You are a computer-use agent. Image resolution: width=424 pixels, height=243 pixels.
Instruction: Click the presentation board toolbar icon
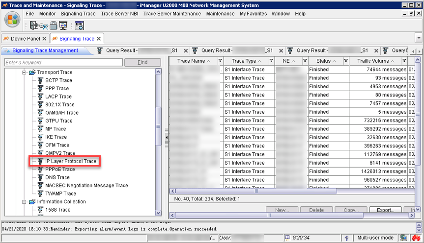63,25
